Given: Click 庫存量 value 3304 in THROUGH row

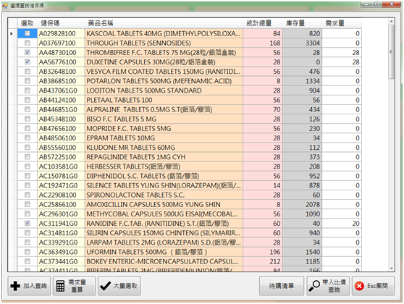Looking at the screenshot, I should 303,43.
